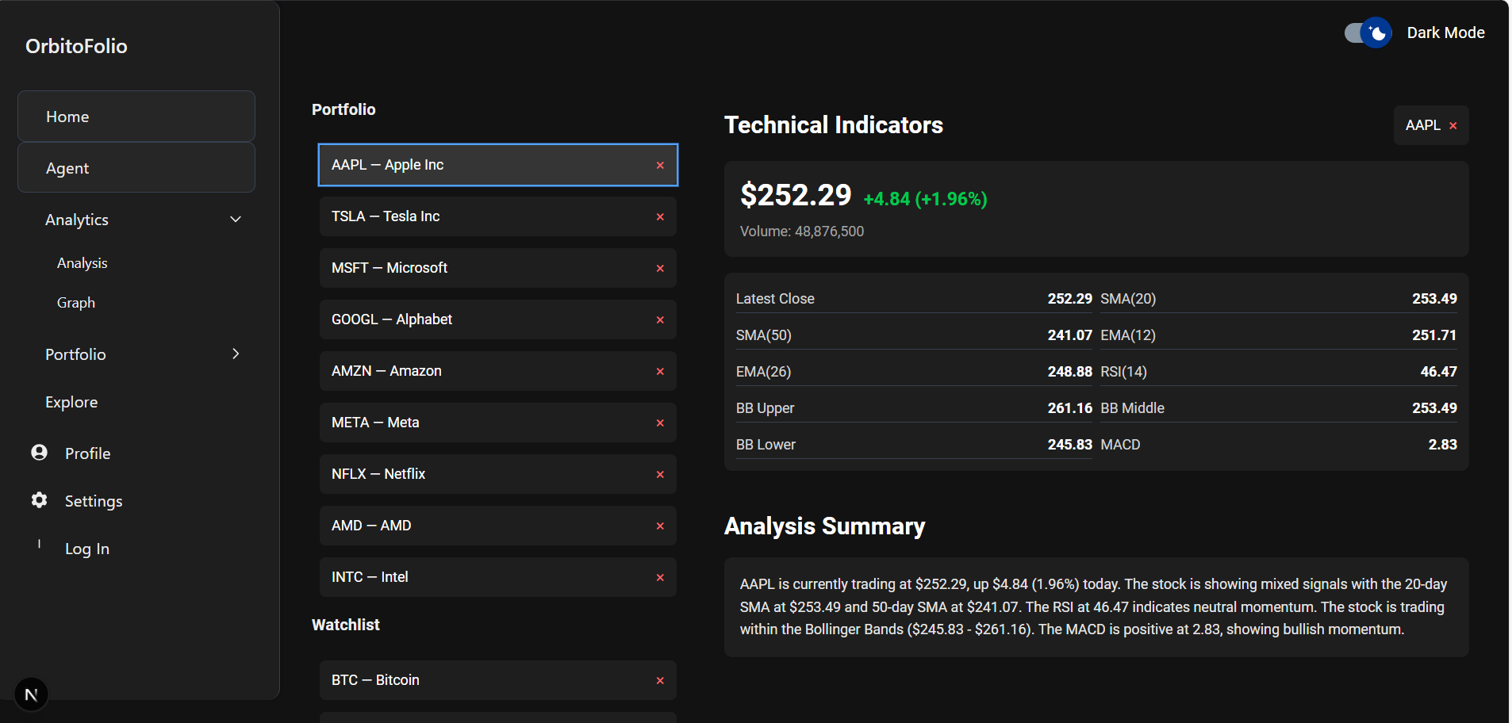Click the BB Lower indicator row
This screenshot has width=1512, height=723.
tap(914, 445)
